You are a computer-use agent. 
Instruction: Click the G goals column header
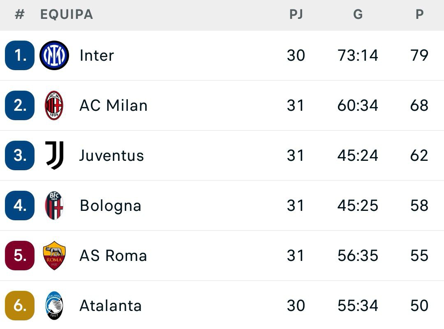[358, 15]
